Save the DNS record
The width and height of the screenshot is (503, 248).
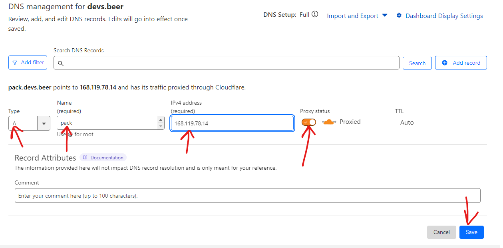click(471, 232)
